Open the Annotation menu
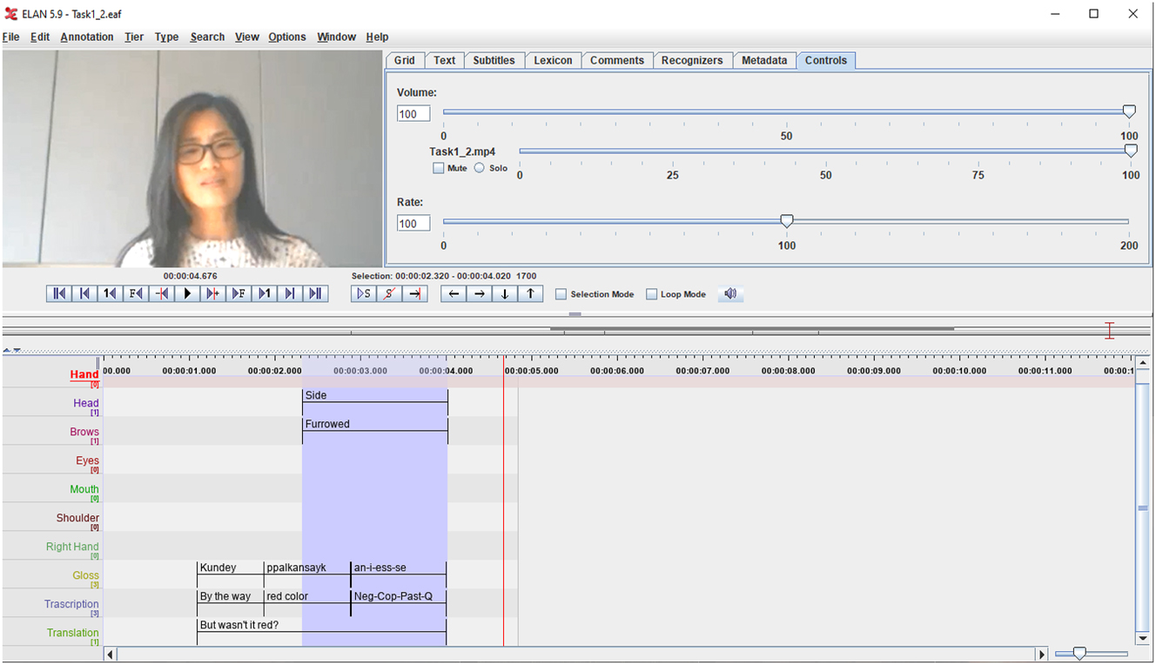 coord(87,37)
